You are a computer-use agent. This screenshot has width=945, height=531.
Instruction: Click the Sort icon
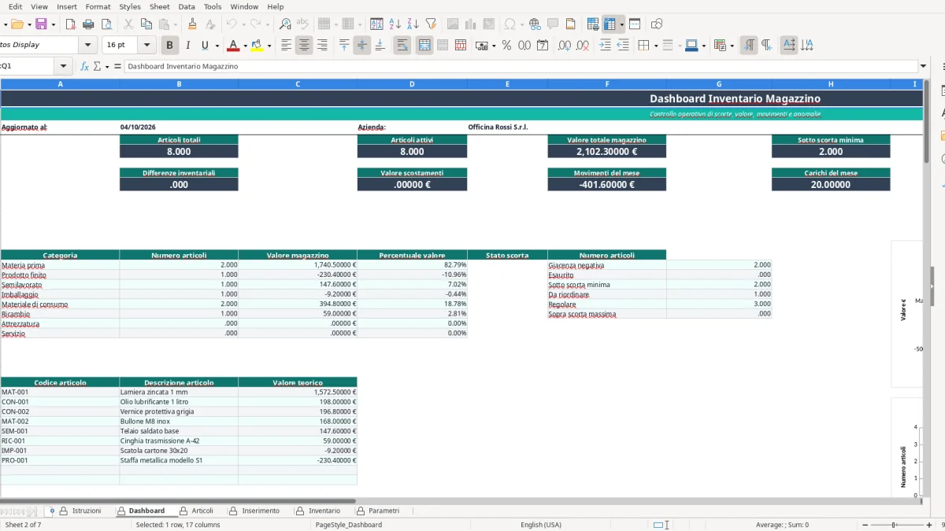376,24
